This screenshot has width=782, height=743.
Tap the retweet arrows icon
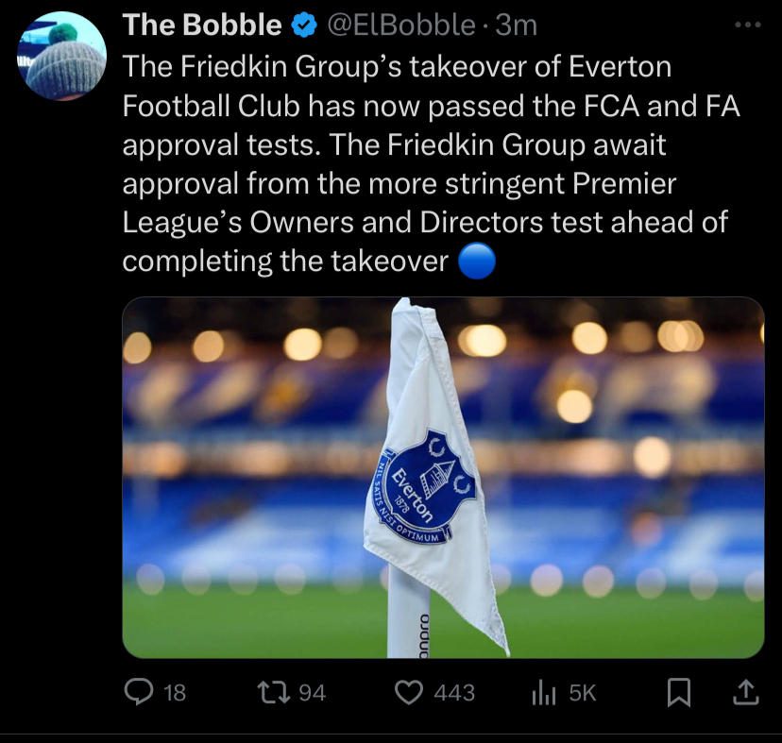[276, 693]
